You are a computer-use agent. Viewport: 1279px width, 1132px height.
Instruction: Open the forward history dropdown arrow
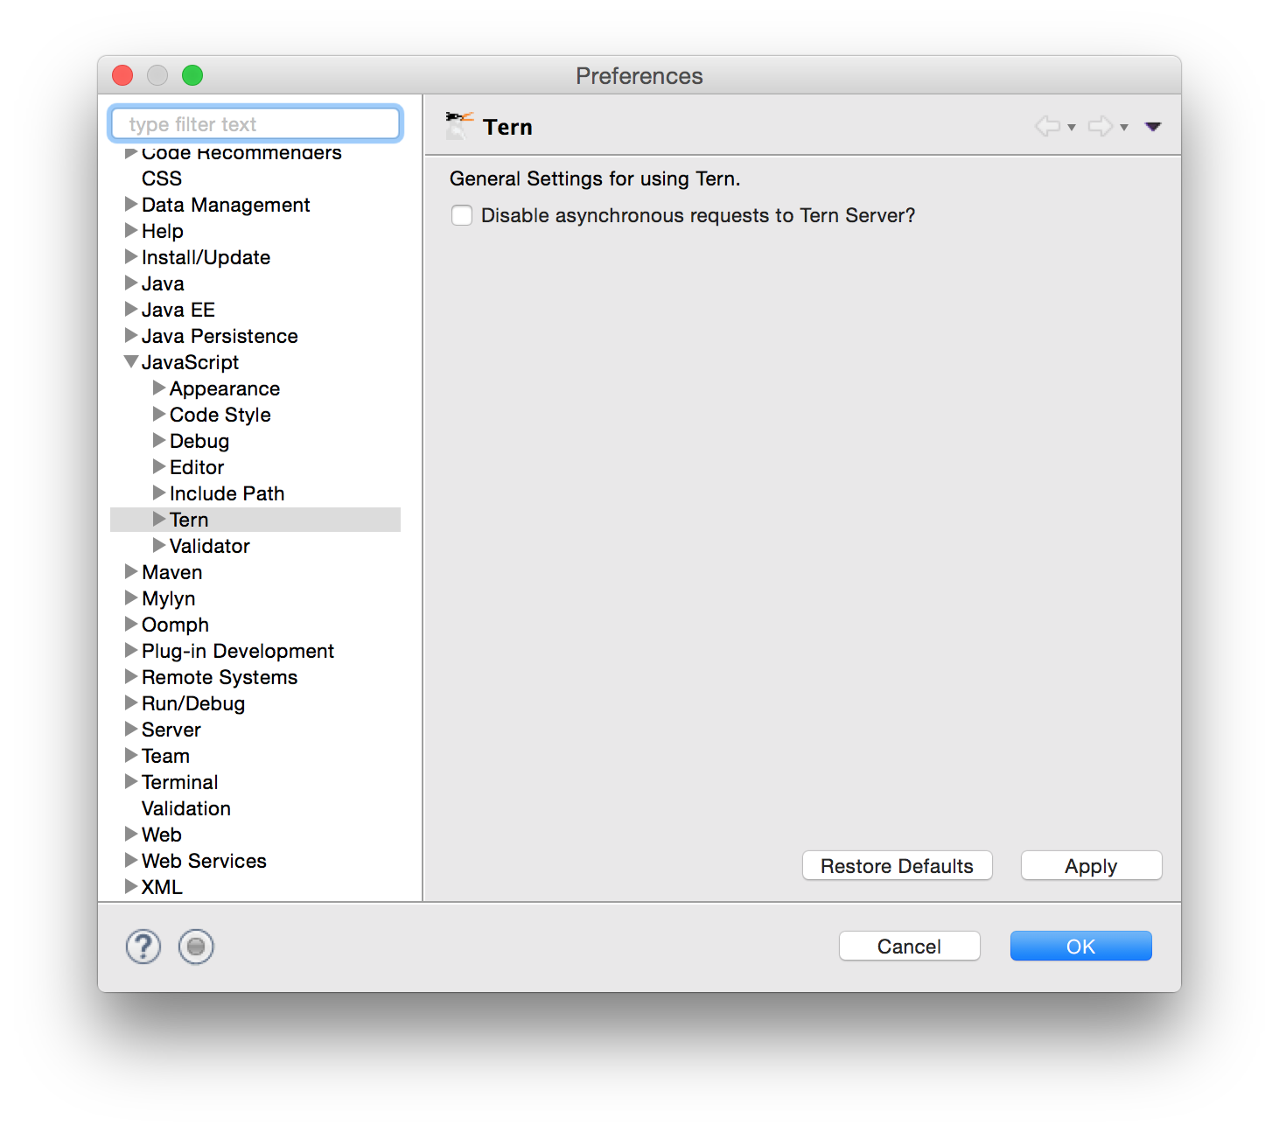(1124, 128)
